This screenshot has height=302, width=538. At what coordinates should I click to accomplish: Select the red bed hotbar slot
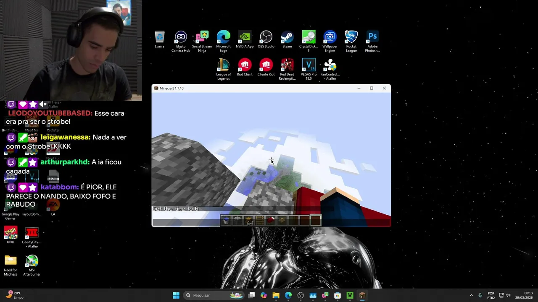point(271,220)
